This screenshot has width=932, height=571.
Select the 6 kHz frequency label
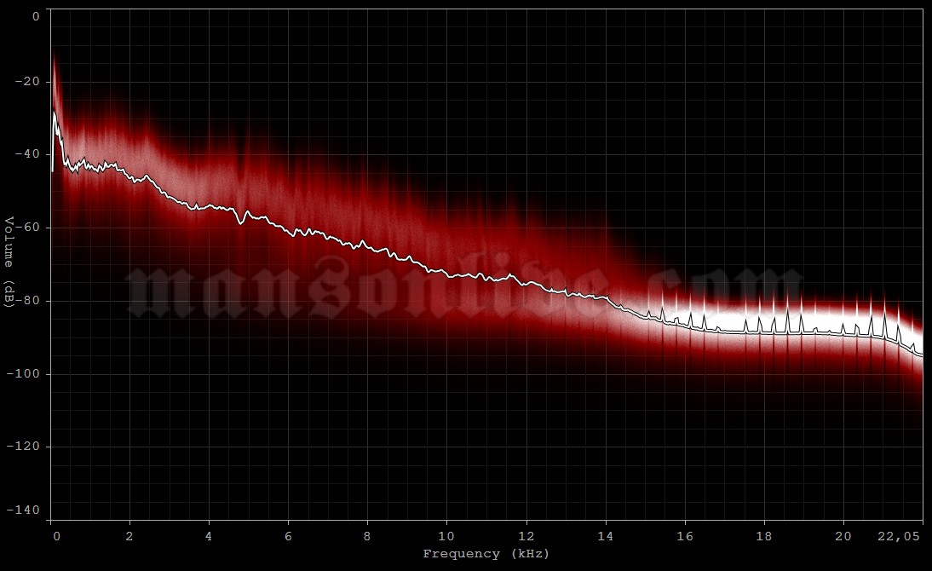287,535
